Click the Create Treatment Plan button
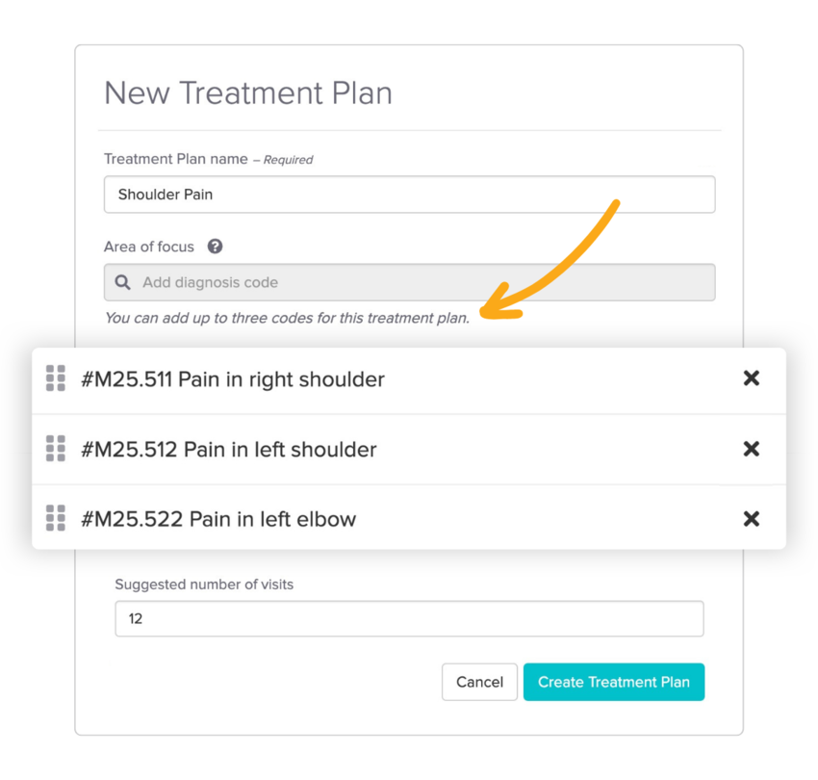The height and width of the screenshot is (780, 818). [x=614, y=682]
